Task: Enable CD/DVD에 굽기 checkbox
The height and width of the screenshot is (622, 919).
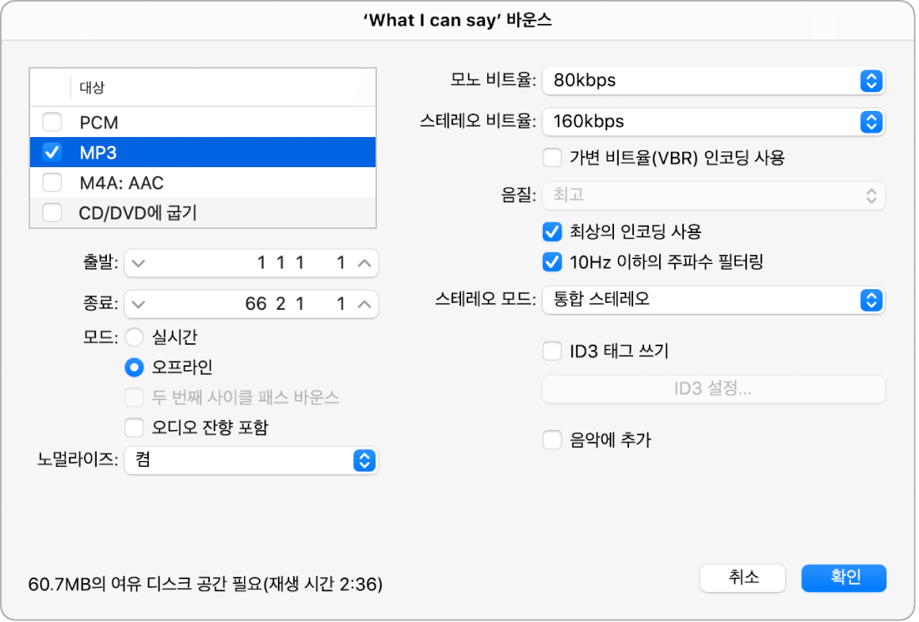Action: point(51,212)
